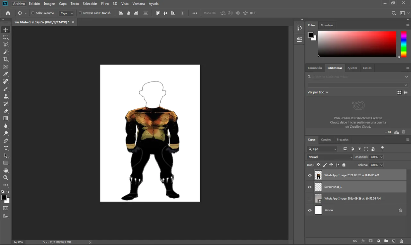Switch to the Ajustes tab
Screen dimensions: 411x245
click(x=352, y=68)
